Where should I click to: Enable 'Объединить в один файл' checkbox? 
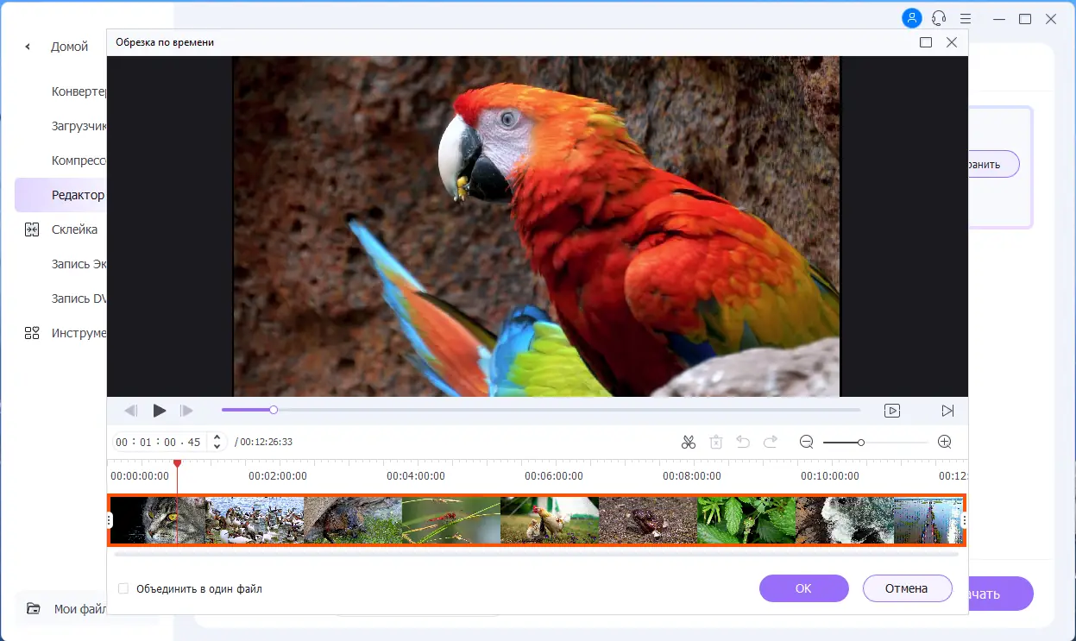123,588
